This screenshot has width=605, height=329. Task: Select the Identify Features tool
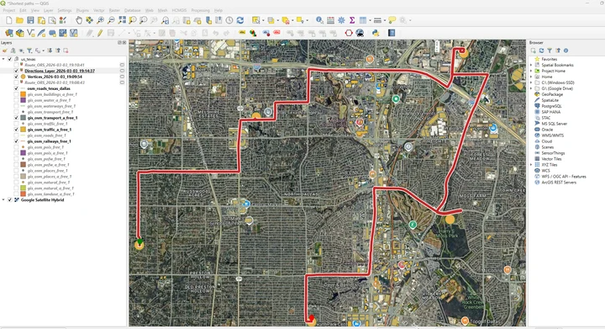pyautogui.click(x=319, y=20)
